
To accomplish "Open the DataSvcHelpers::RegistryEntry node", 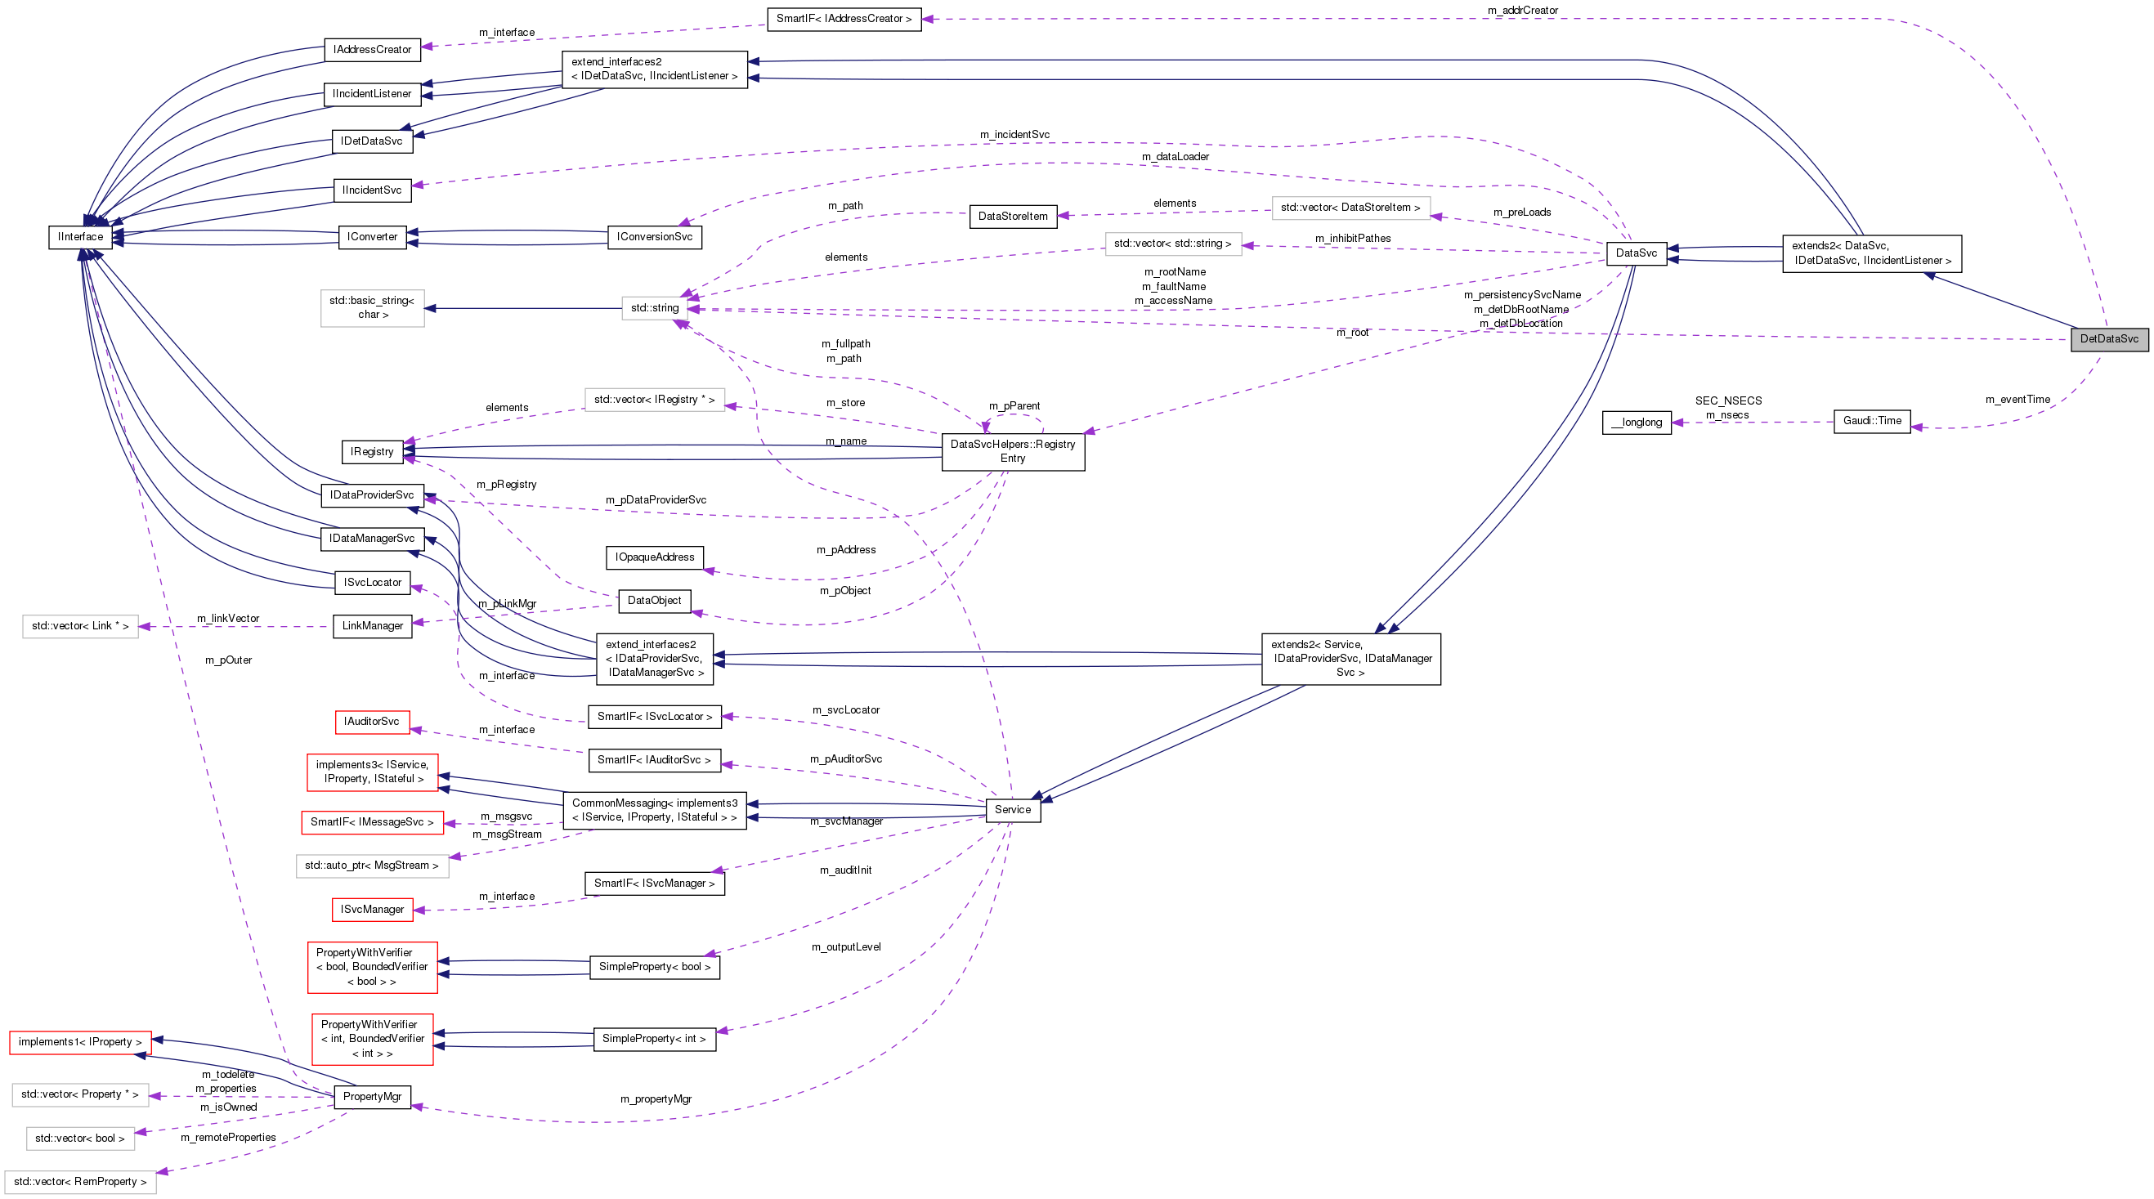I will (x=1013, y=451).
